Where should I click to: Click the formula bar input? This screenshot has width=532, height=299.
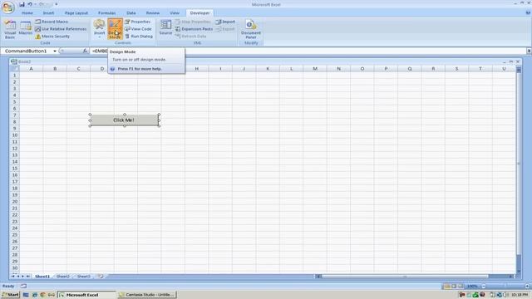coord(308,51)
